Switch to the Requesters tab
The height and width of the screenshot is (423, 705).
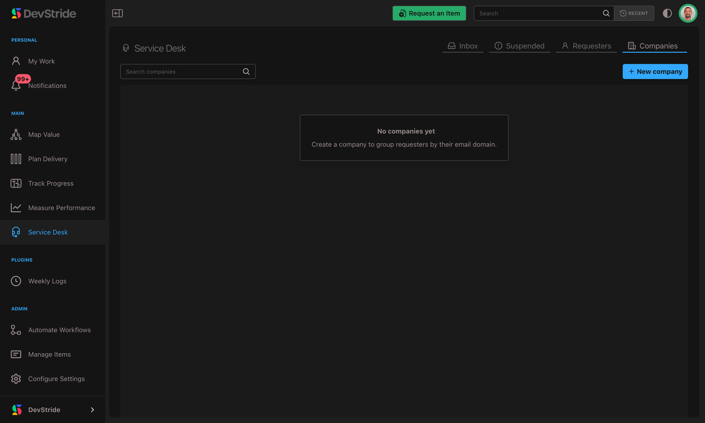586,46
